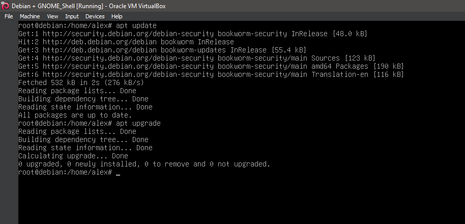The height and width of the screenshot is (224, 465).
Task: Click the Get:4 'main Sources' line
Action: tap(196, 58)
